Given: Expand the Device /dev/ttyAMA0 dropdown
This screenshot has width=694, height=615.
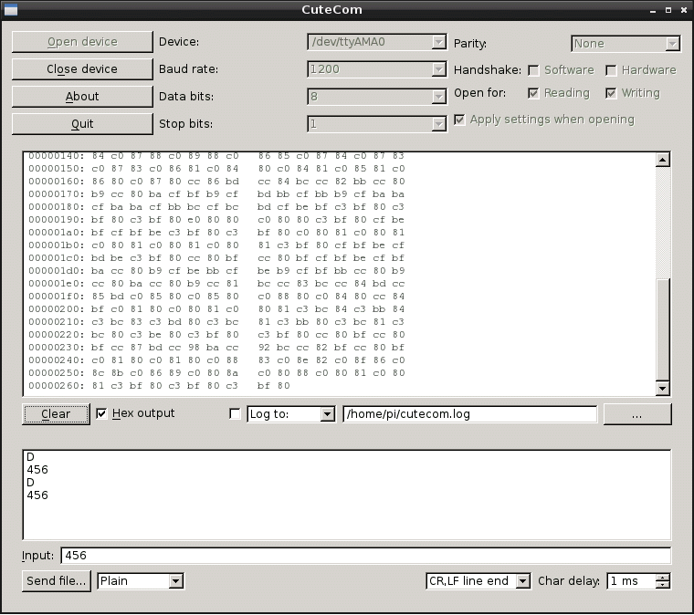Looking at the screenshot, I should (x=438, y=42).
